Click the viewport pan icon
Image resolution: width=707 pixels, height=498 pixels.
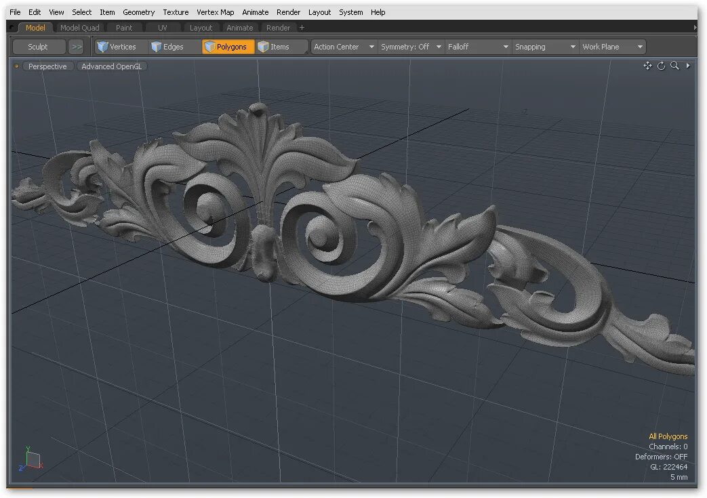point(648,66)
